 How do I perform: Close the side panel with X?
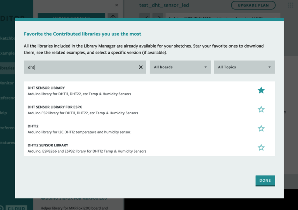coord(116,5)
